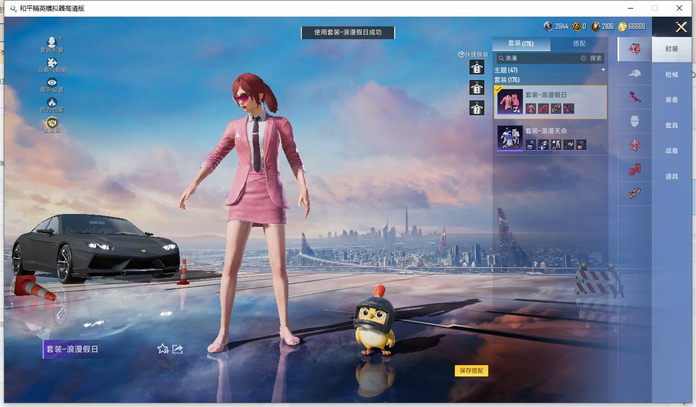696x407 pixels.
Task: Clear the search text with X icon
Action: (x=583, y=58)
